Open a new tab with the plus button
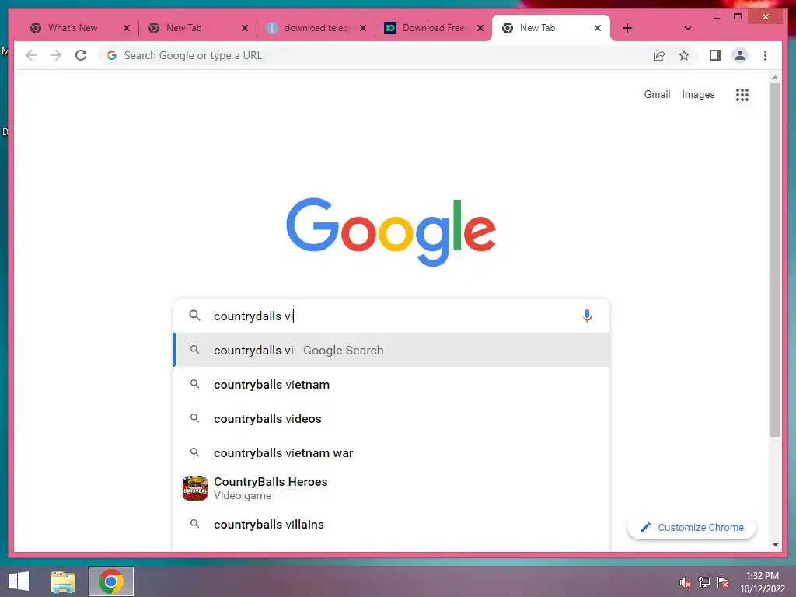The image size is (796, 597). [627, 28]
